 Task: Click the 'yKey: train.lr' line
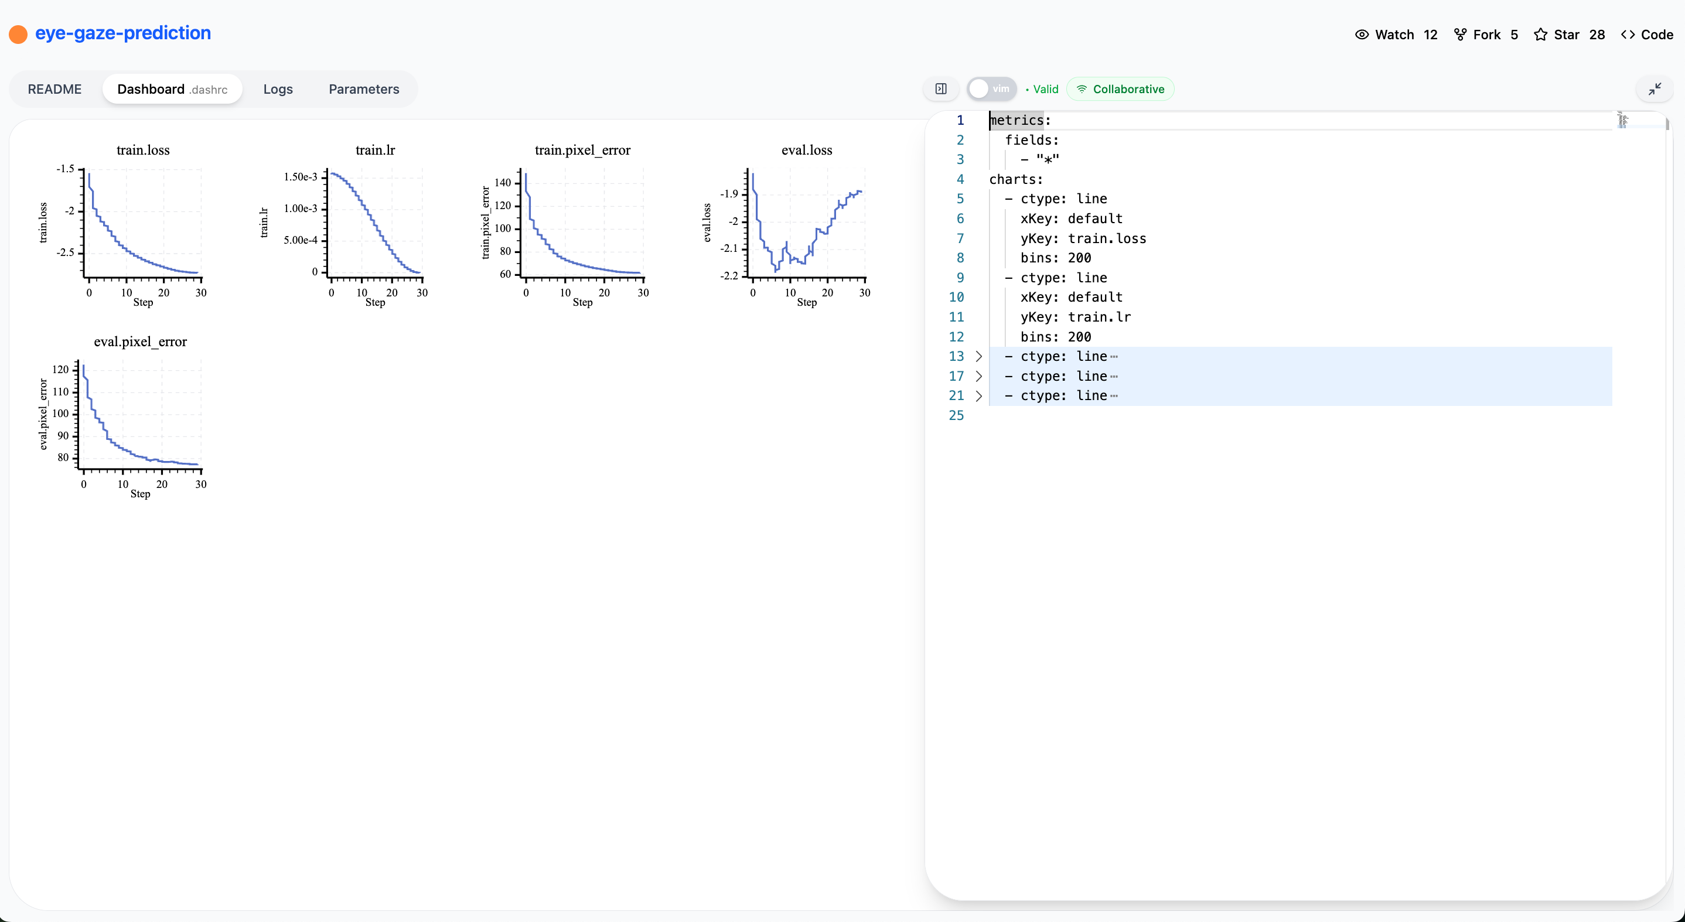1075,317
